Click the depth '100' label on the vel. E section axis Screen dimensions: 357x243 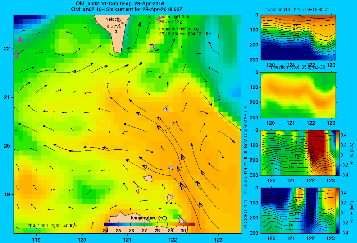click(254, 203)
